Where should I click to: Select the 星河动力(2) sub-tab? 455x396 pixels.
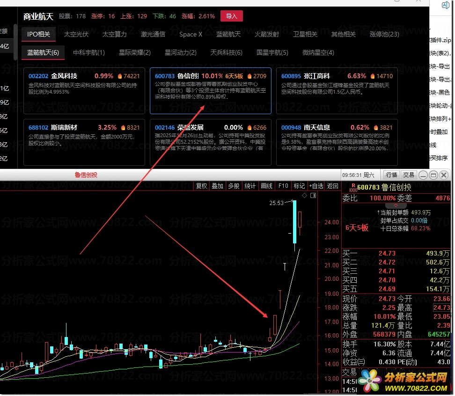tap(181, 52)
